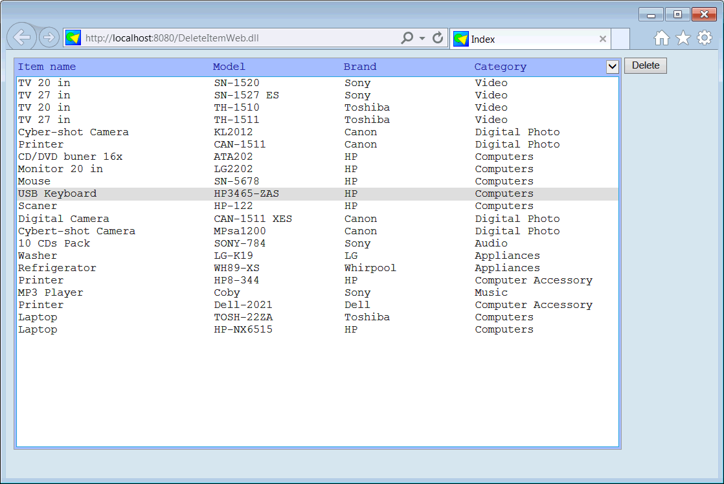This screenshot has width=724, height=484.
Task: Select the HP-NX6515 Laptop row
Action: 318,330
